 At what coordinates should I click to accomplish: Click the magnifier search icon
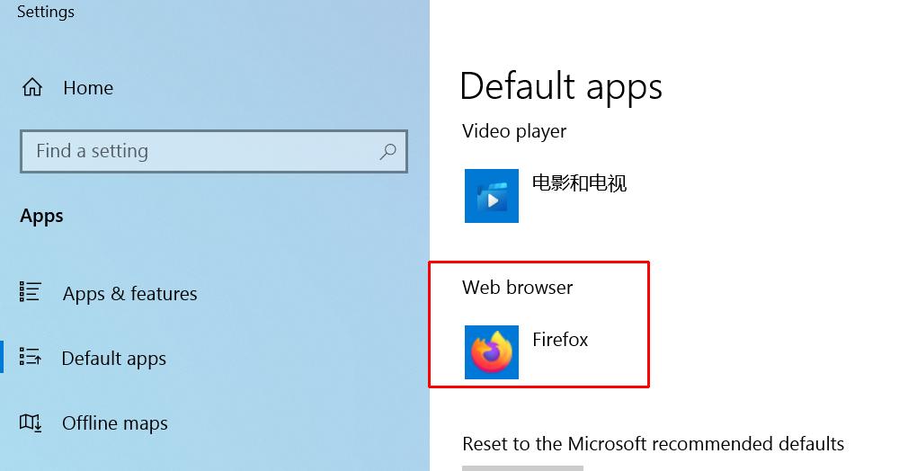click(x=387, y=152)
